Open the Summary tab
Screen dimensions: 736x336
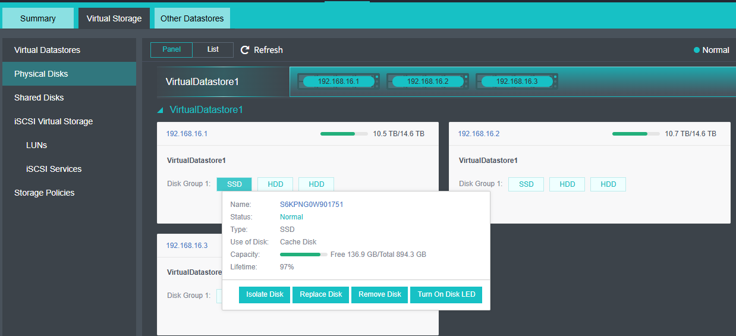[38, 18]
